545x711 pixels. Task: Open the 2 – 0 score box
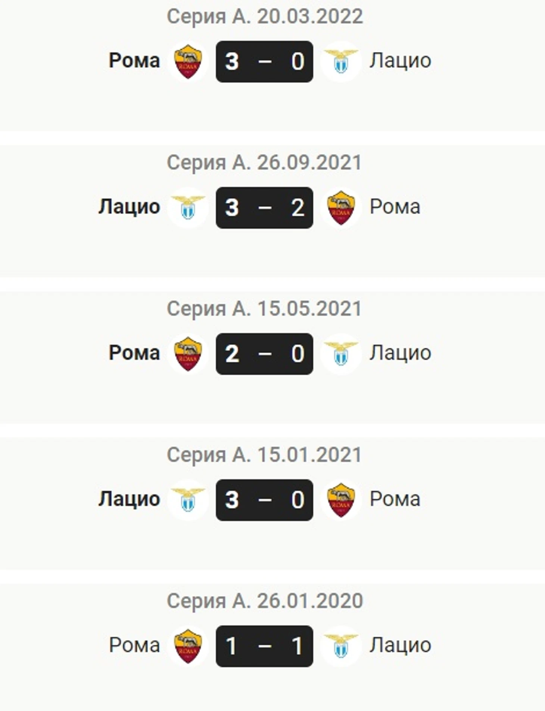click(x=264, y=354)
